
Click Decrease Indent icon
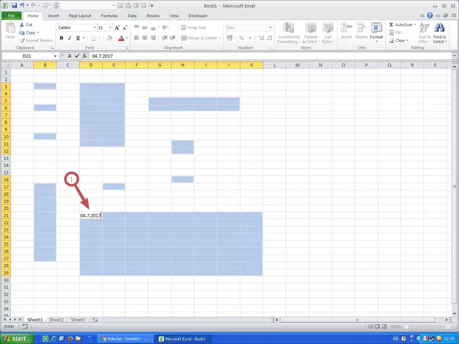(164, 38)
